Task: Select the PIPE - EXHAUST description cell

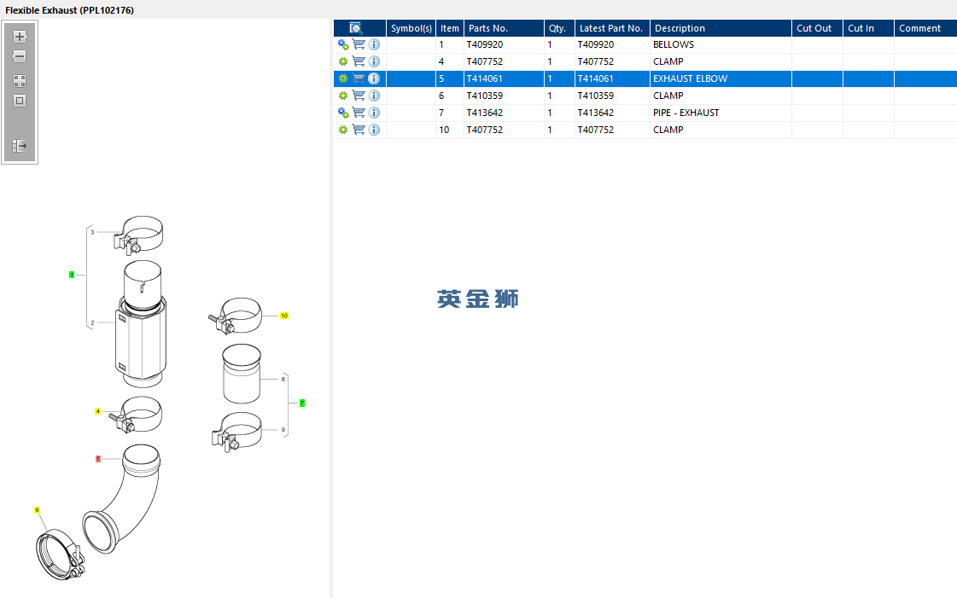Action: coord(721,113)
